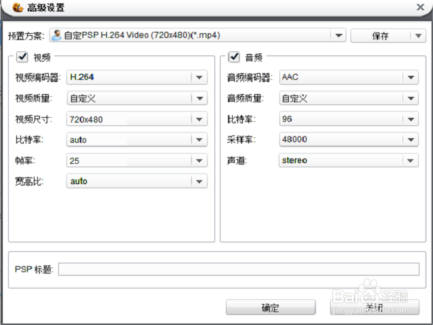Open the video 比特率 auto dropdown
This screenshot has height=325, width=433.
click(137, 139)
